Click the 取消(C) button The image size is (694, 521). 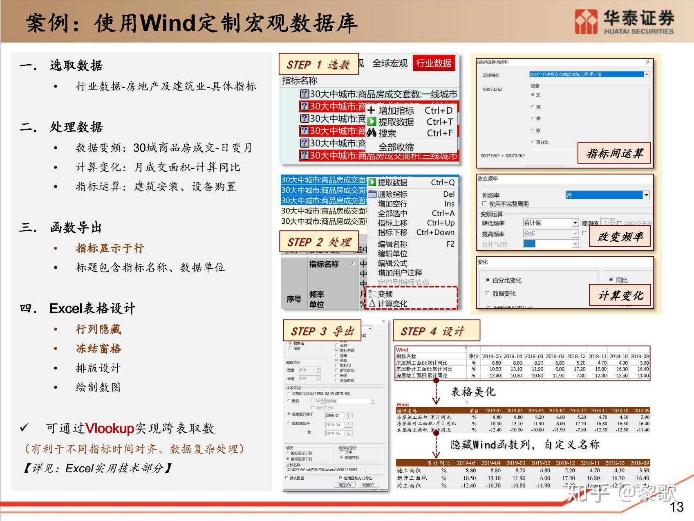(368, 485)
